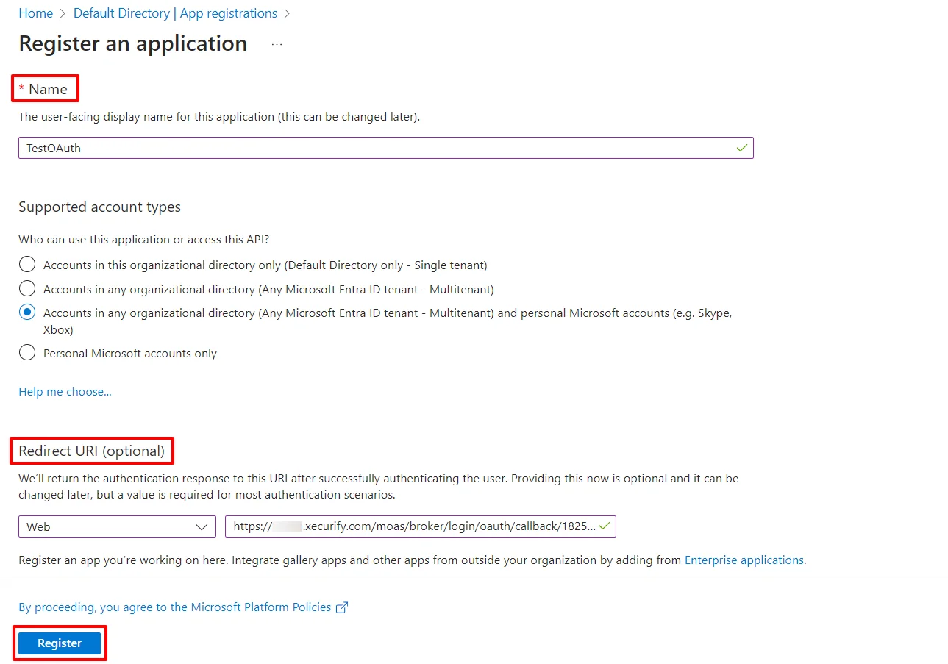
Task: Reselect the Multitenant and personal accounts option
Action: click(27, 312)
